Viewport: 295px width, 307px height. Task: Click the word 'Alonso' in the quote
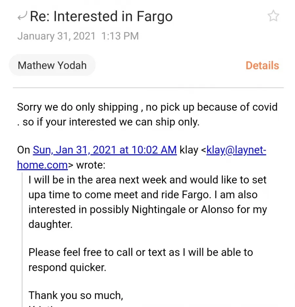(217, 209)
